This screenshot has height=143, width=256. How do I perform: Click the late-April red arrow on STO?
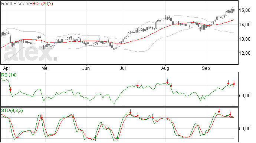coord(42,117)
